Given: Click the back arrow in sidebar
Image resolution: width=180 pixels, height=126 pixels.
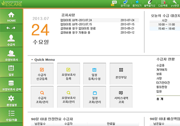Looking at the screenshot, I should (8, 28).
